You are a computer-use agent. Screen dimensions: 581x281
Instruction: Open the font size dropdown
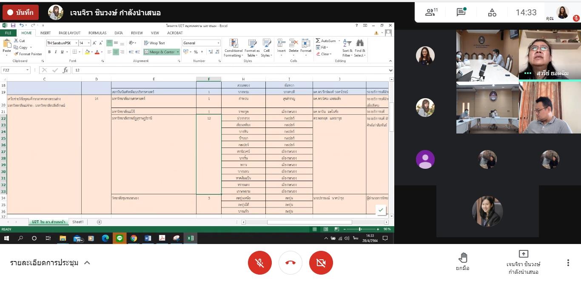88,43
